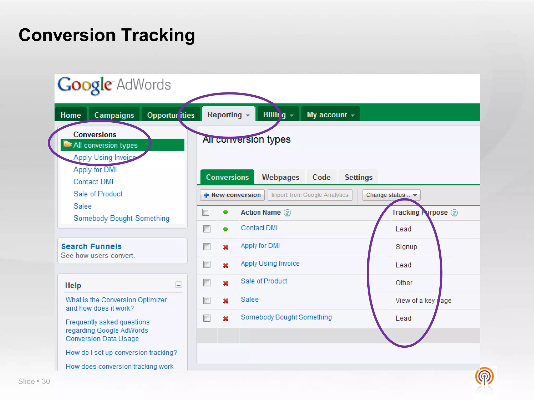Viewport: 534px width, 400px height.
Task: Open What is the Conversion Optimizer help link
Action: coord(116,304)
